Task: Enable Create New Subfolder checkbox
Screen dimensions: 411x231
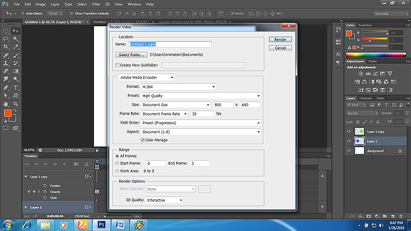Action: pyautogui.click(x=117, y=65)
